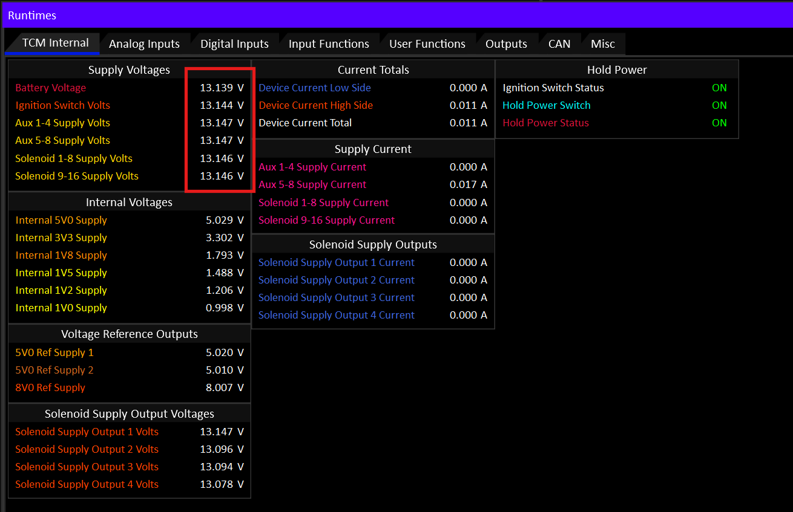793x512 pixels.
Task: Click the 8V0 Ref Supply label
Action: coord(50,387)
